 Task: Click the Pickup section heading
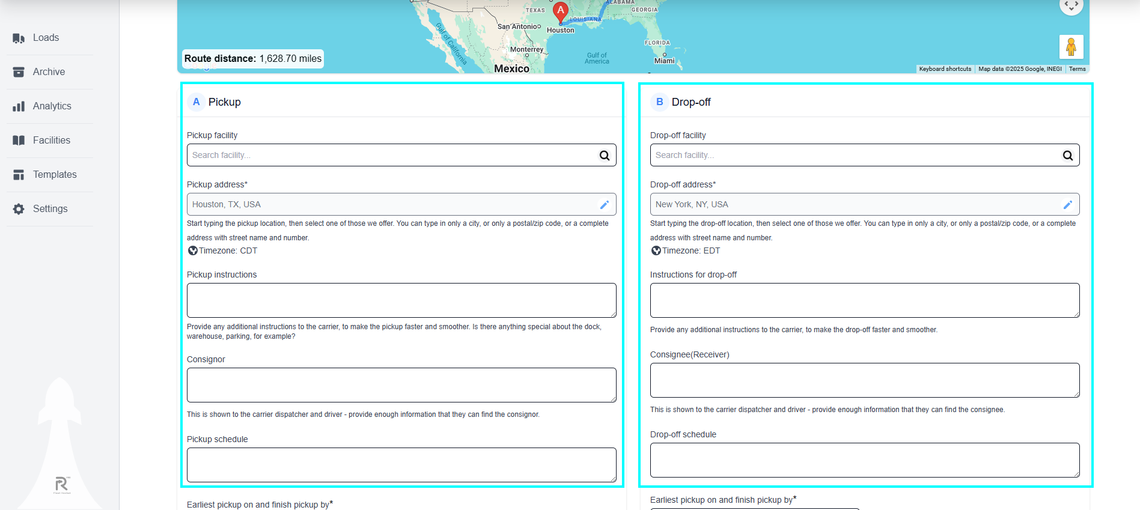224,102
